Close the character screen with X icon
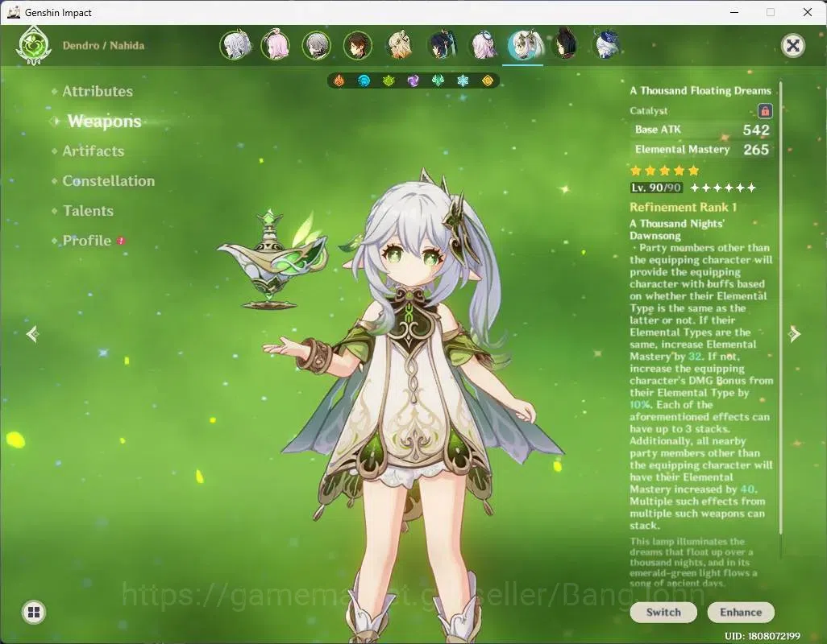Screen dimensions: 827x644 coord(792,46)
